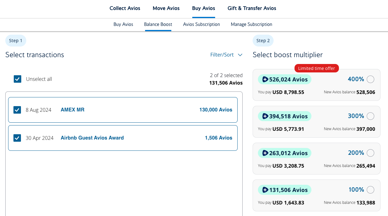The width and height of the screenshot is (388, 216).
Task: Switch to the Avios Subscription tab
Action: (201, 24)
